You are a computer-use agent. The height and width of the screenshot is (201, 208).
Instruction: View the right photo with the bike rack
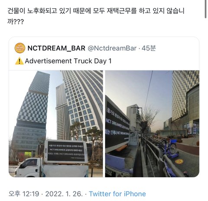tap(152, 124)
